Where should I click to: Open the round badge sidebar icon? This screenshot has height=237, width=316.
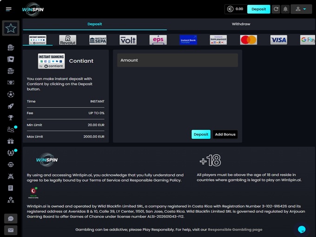tap(11, 165)
